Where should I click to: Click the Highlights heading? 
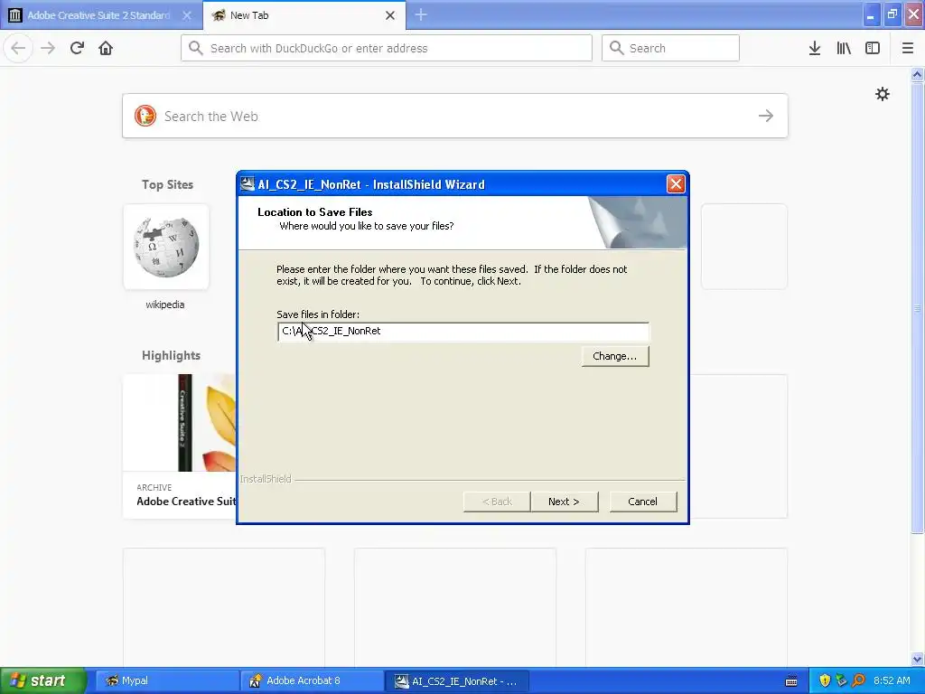[171, 355]
